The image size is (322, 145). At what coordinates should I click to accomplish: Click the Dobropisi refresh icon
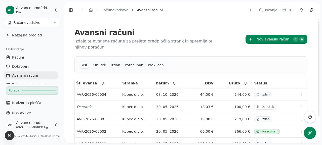click(8, 66)
